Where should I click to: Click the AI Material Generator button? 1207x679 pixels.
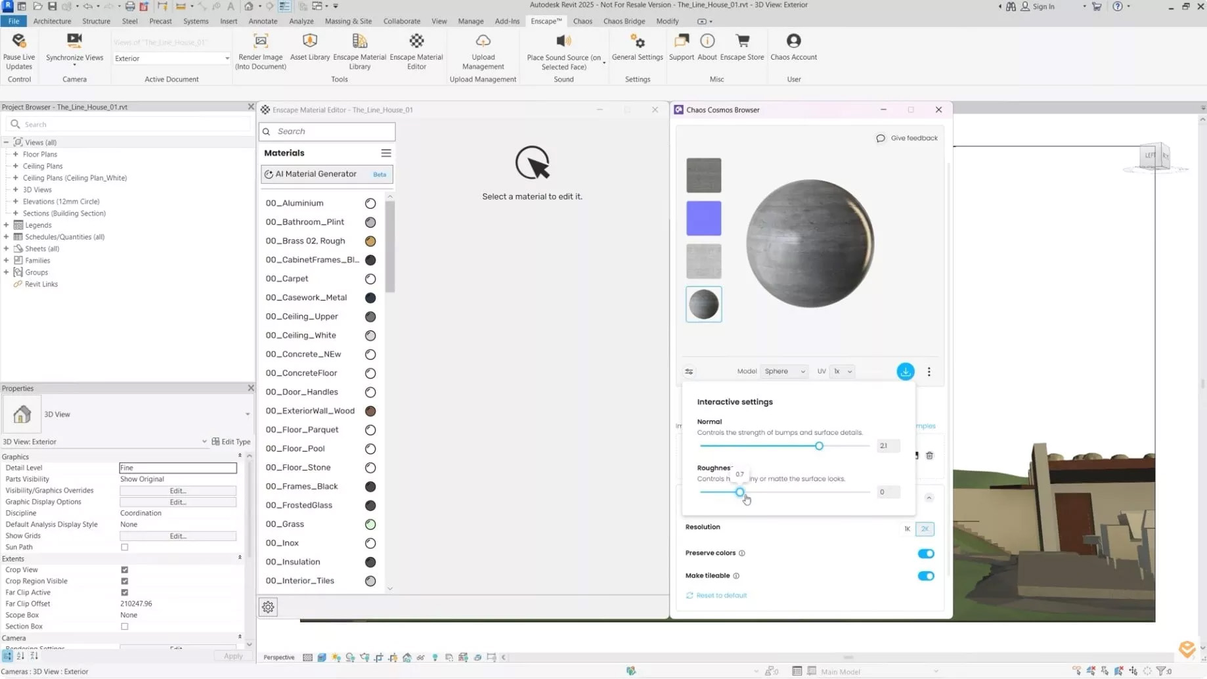pos(327,174)
